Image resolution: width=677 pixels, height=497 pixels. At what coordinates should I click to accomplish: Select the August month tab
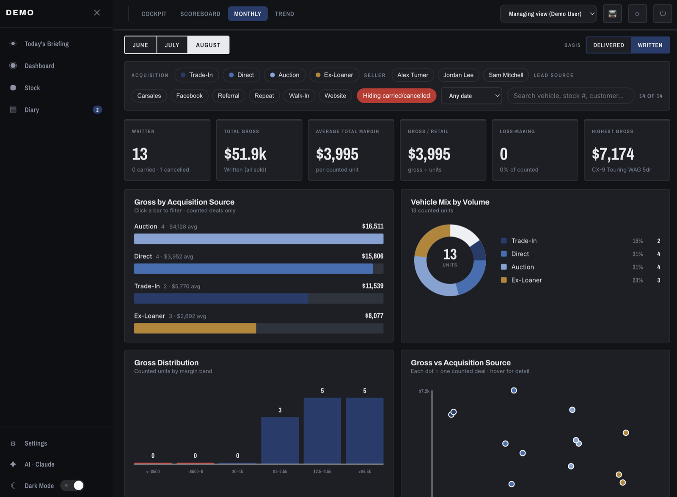(x=208, y=45)
